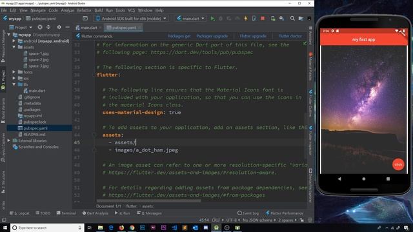413x232 pixels.
Task: Open No JSON schema status selector
Action: (x=259, y=220)
